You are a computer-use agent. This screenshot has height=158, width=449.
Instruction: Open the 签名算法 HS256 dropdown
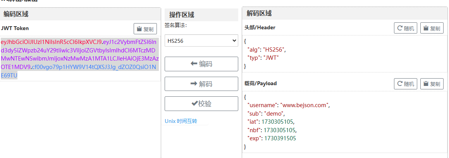click(x=201, y=41)
